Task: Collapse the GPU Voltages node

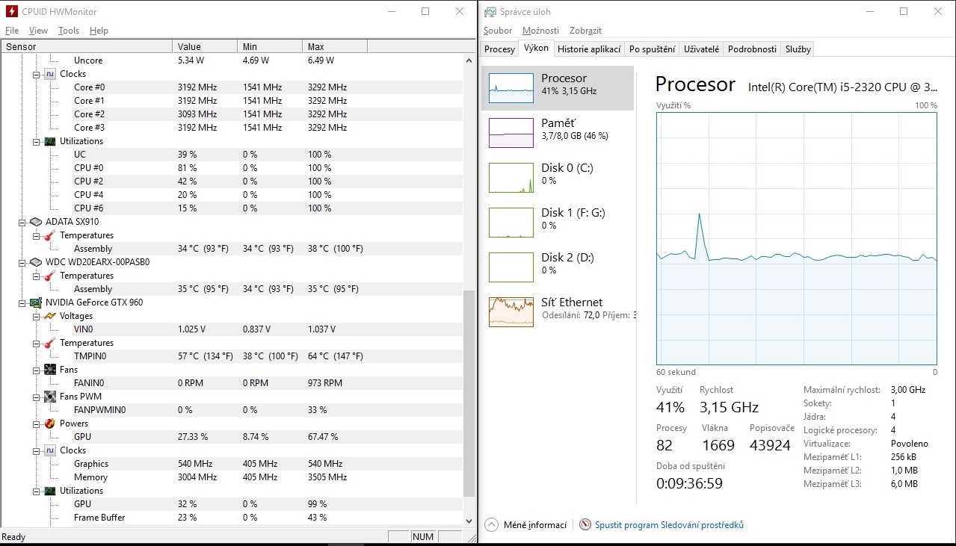Action: tap(36, 316)
